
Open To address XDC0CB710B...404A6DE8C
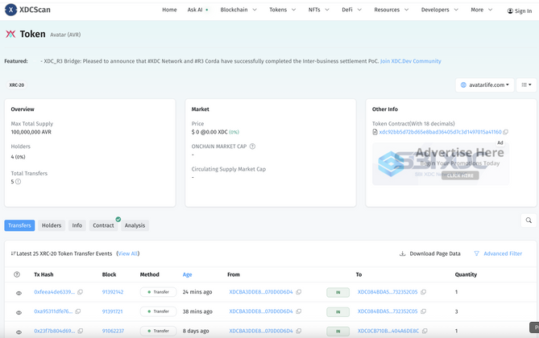point(388,331)
